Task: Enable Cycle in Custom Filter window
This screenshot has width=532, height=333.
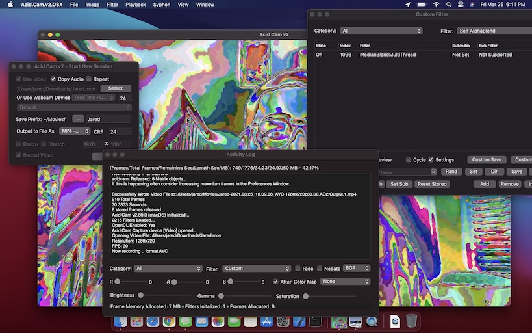Action: pos(409,159)
